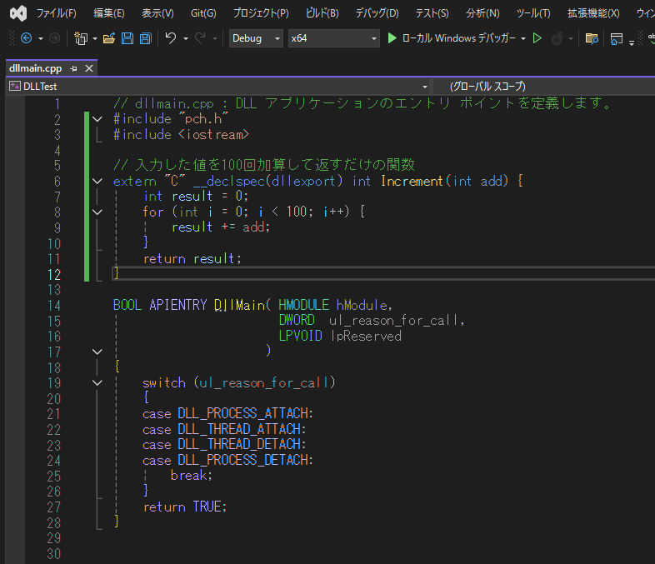The image size is (655, 564).
Task: Undo the last edit with Undo icon
Action: (171, 38)
